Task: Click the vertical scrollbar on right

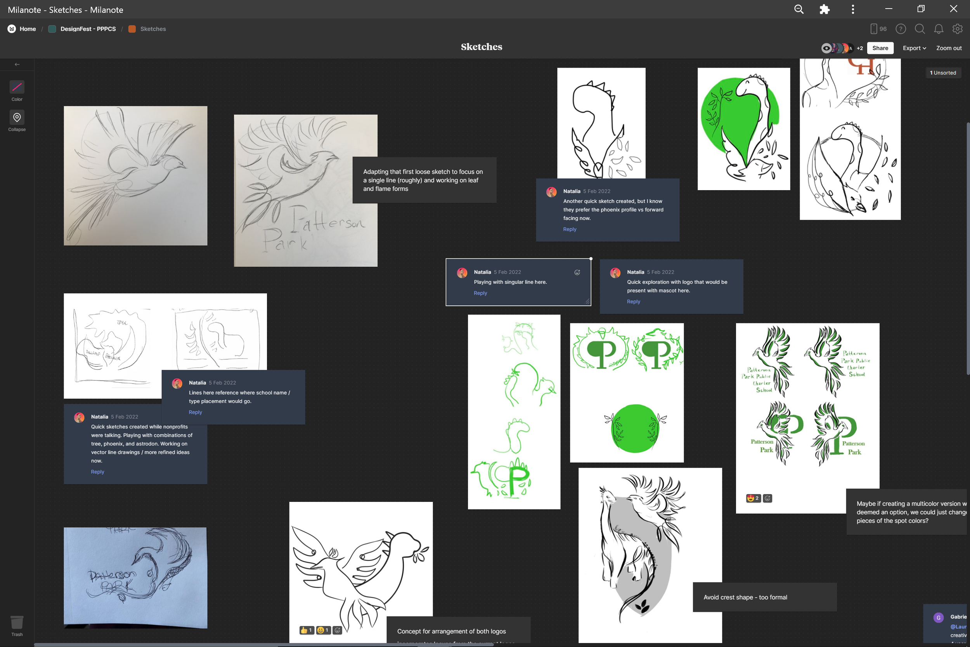Action: pos(968,248)
